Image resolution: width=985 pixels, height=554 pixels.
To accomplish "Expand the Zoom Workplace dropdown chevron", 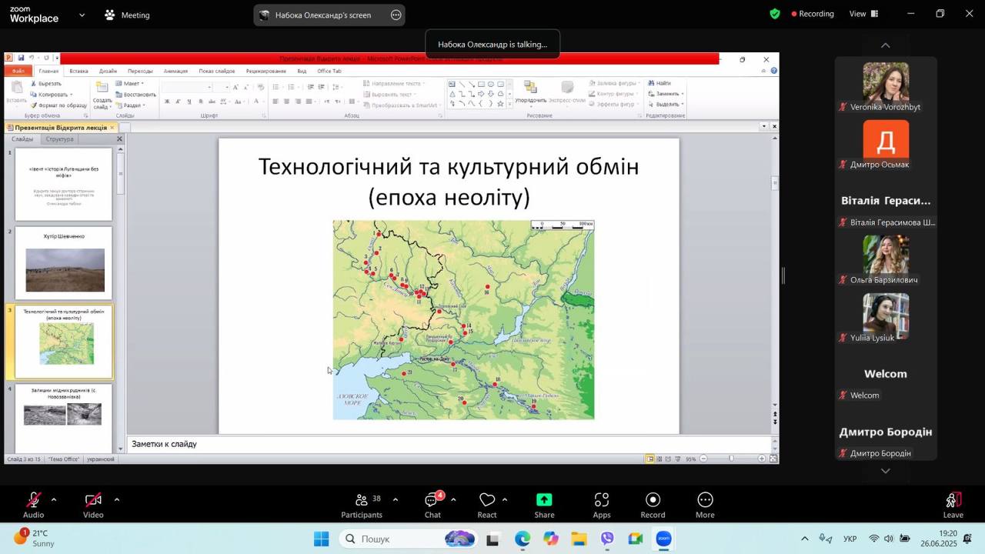I will (82, 15).
